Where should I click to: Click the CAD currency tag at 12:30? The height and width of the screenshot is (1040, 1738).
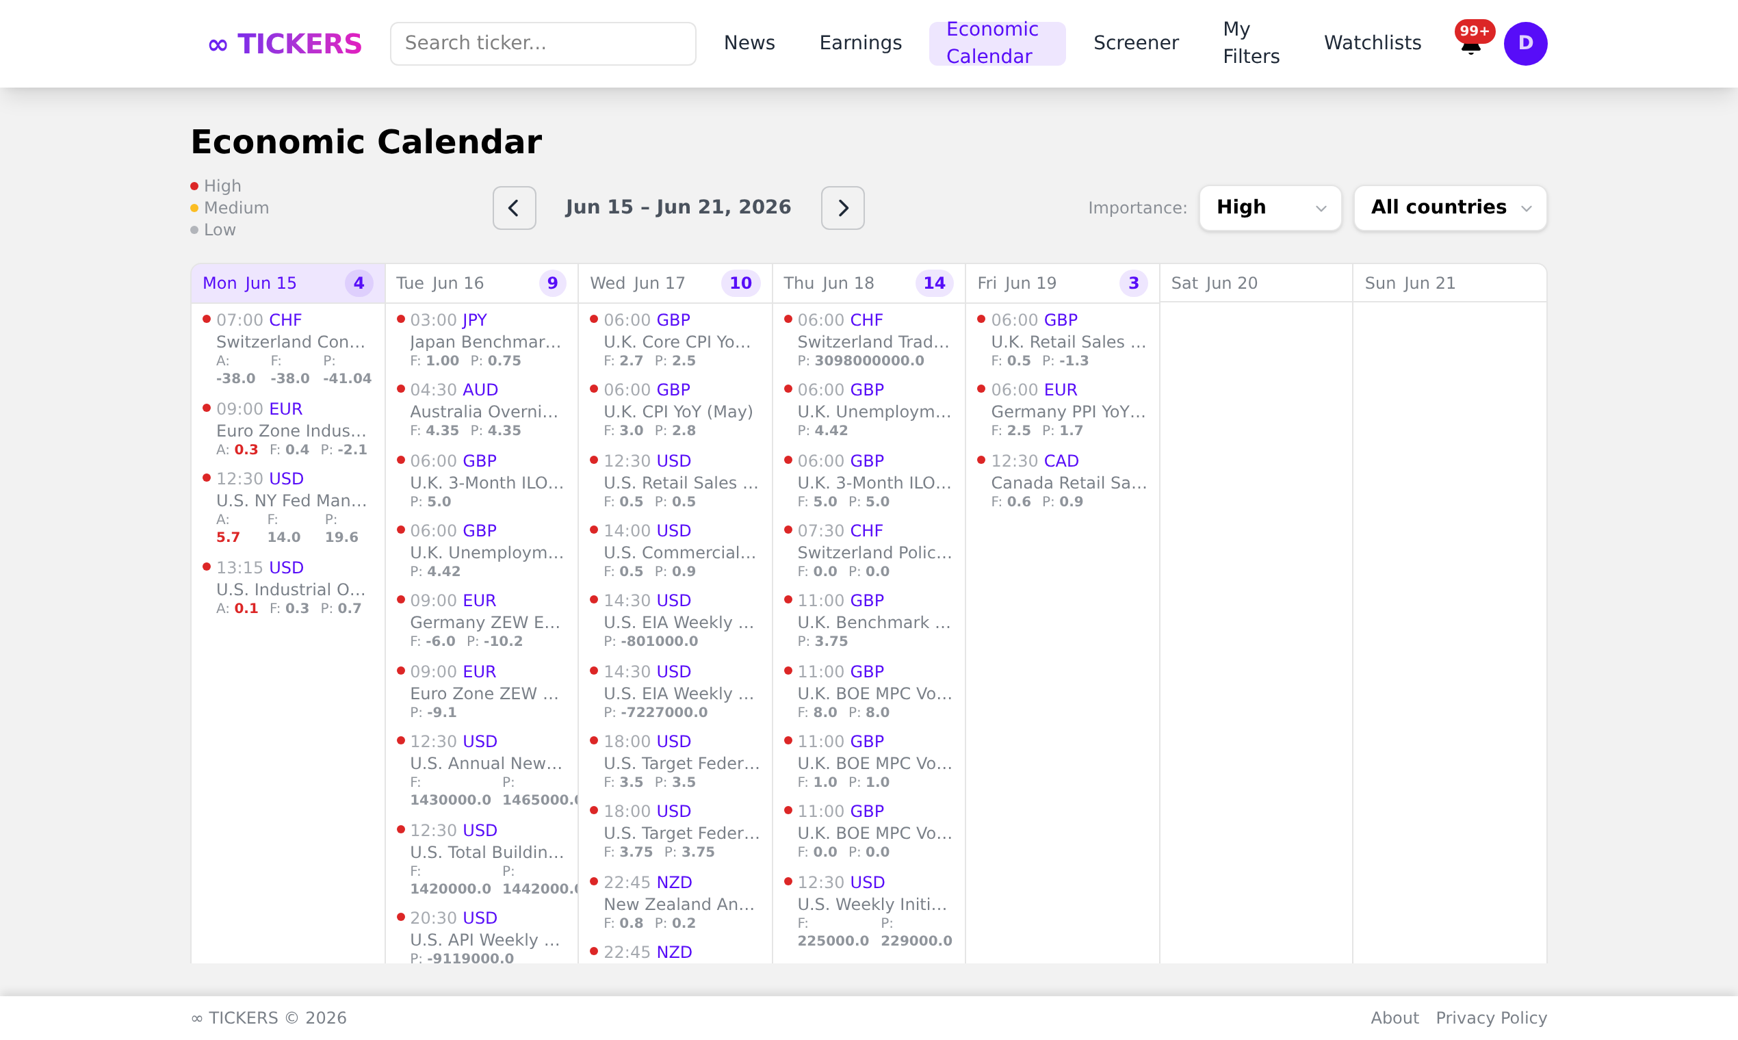point(1061,461)
